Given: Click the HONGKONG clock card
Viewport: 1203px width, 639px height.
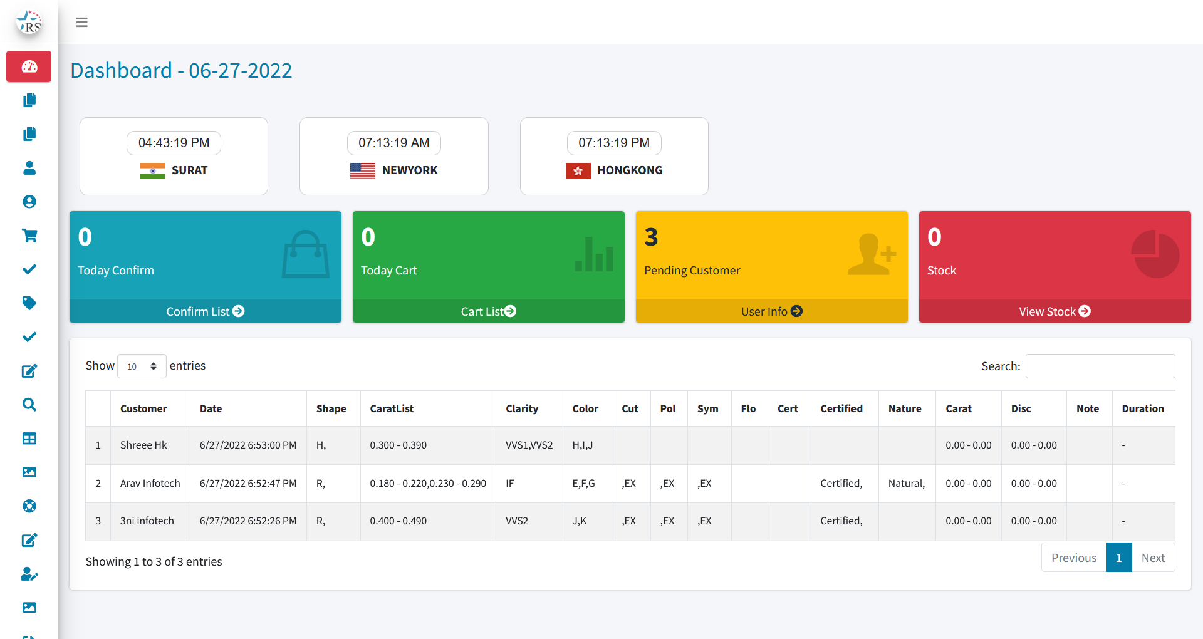Looking at the screenshot, I should click(x=614, y=157).
